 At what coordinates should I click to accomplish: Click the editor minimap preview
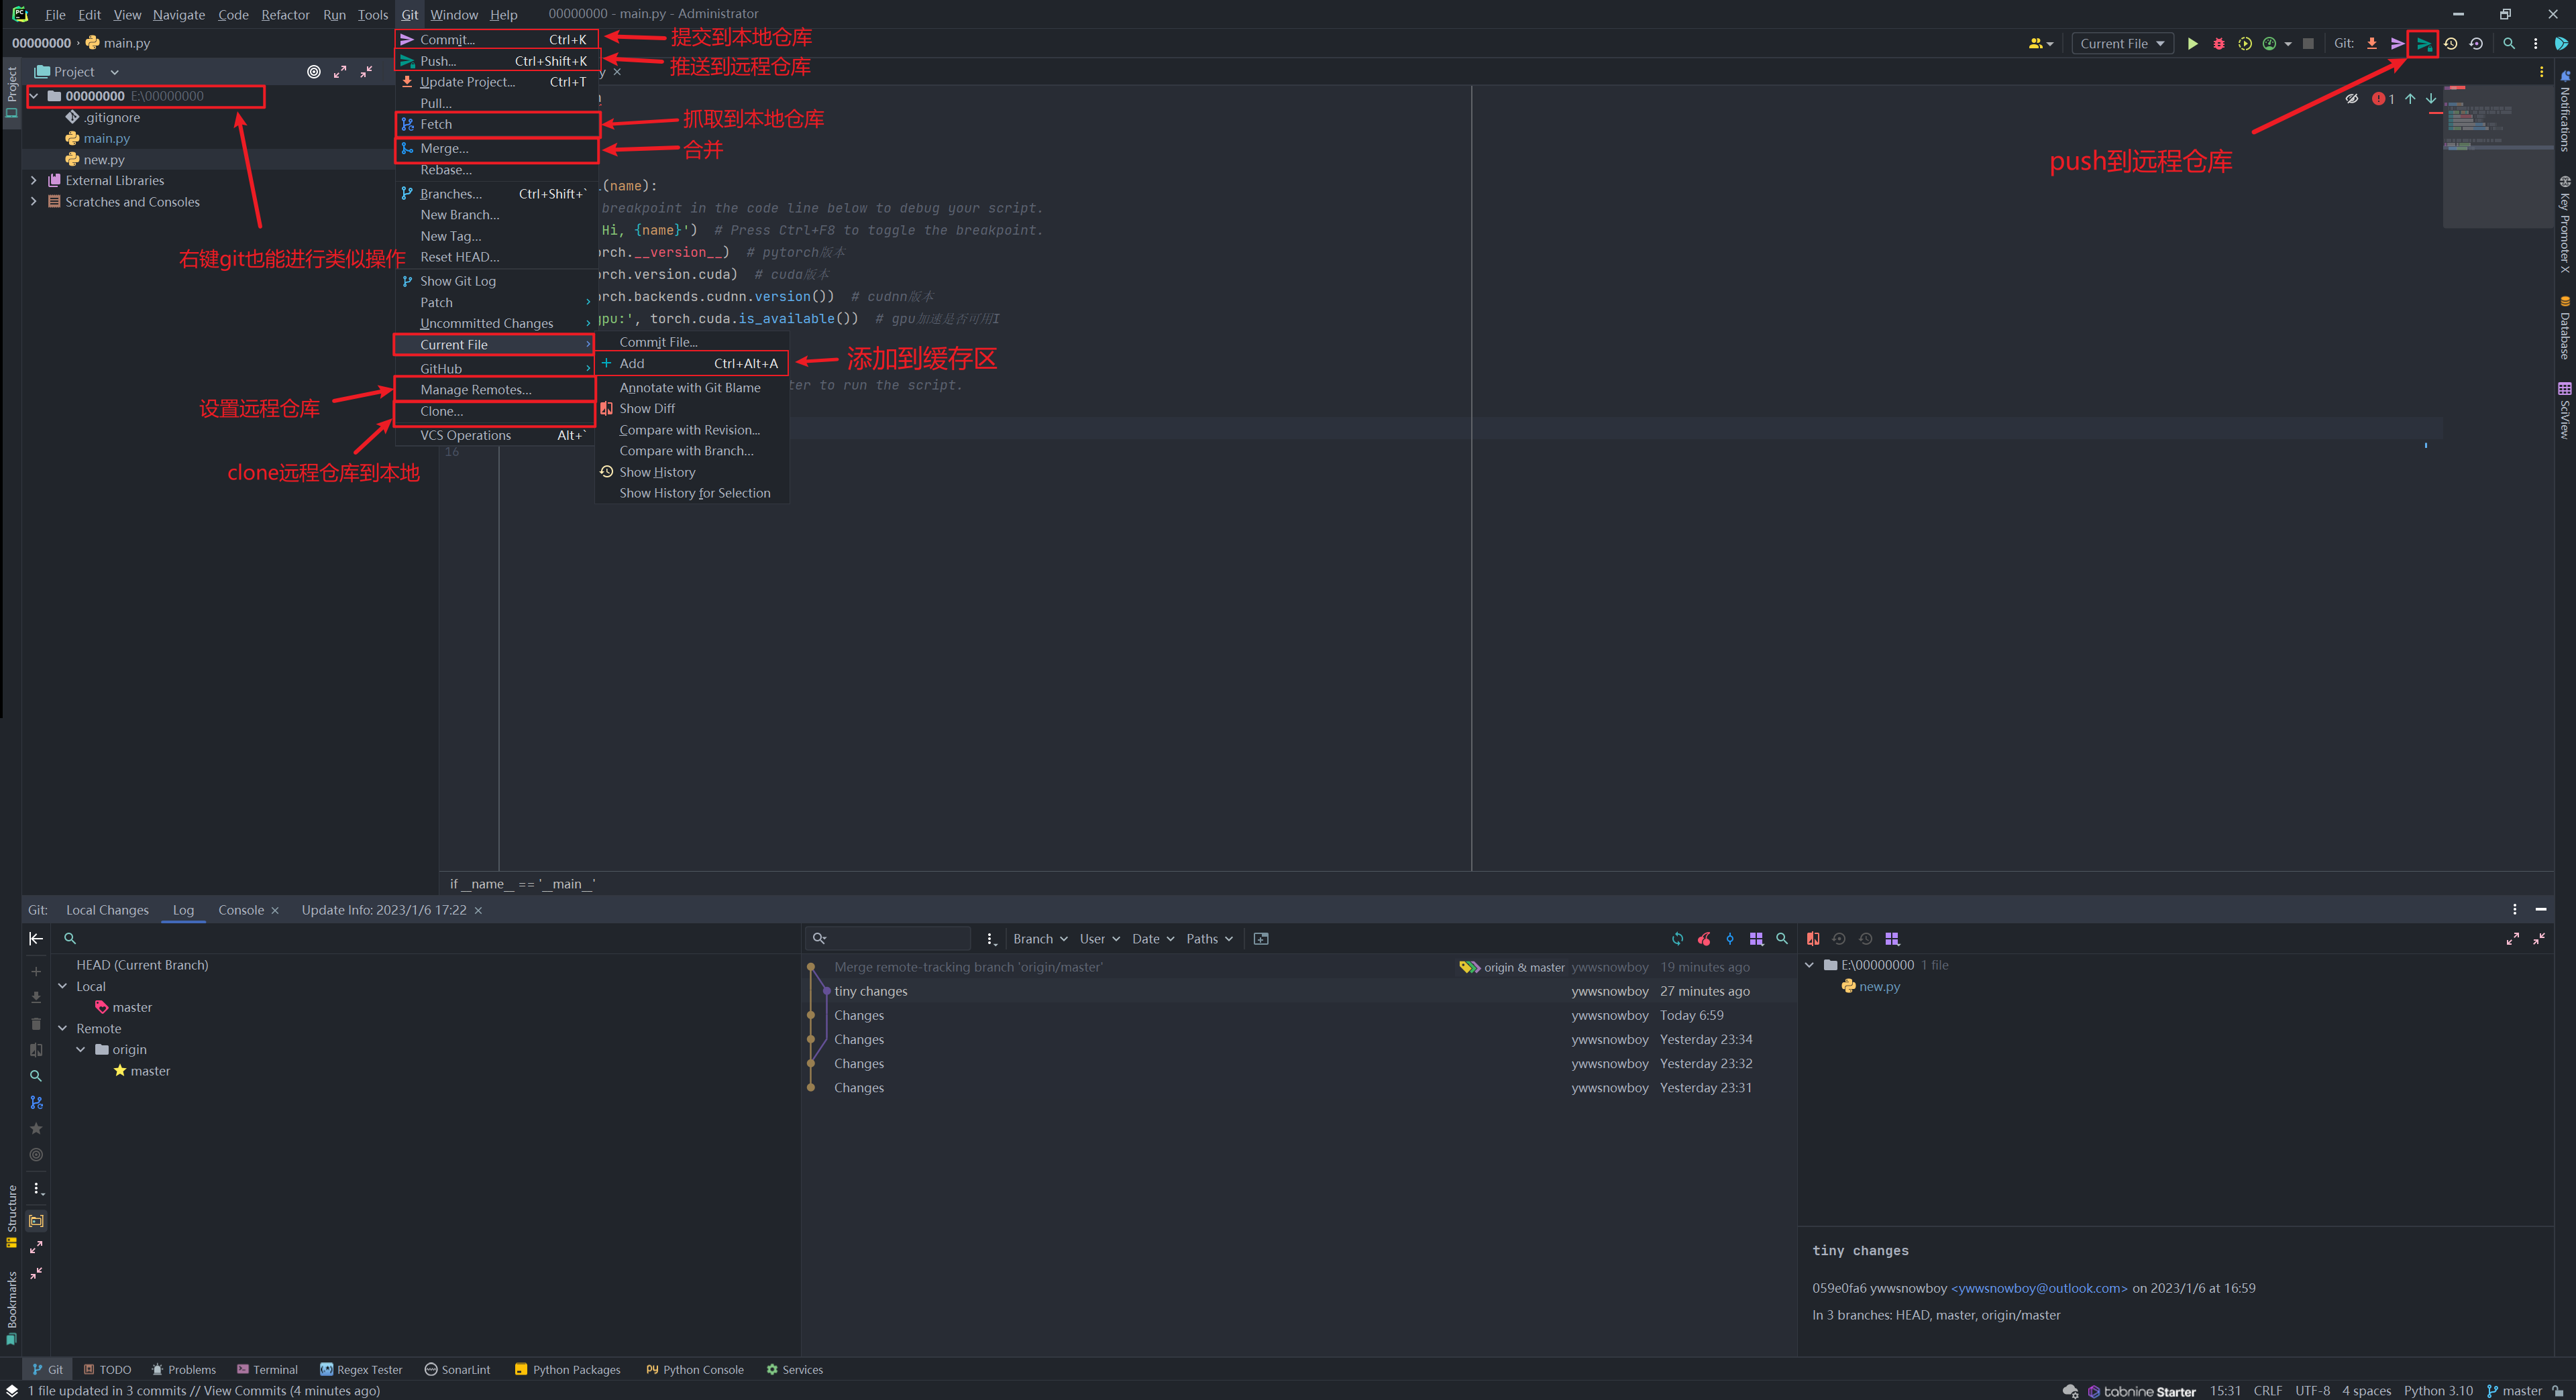[x=2497, y=156]
